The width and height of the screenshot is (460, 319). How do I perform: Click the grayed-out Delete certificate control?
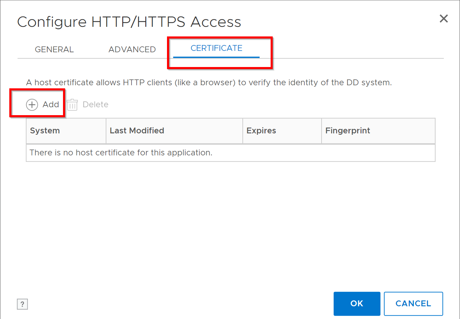[x=87, y=104]
